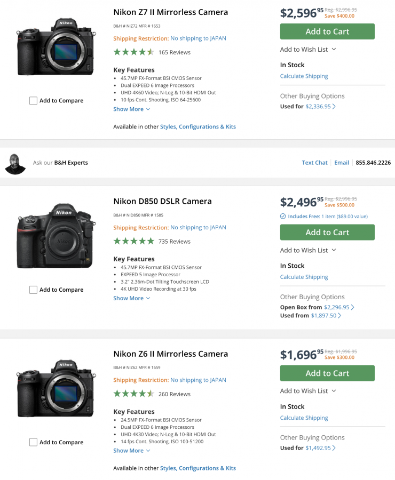Click the star rating of Nikon D850
Image resolution: width=395 pixels, height=480 pixels.
134,242
